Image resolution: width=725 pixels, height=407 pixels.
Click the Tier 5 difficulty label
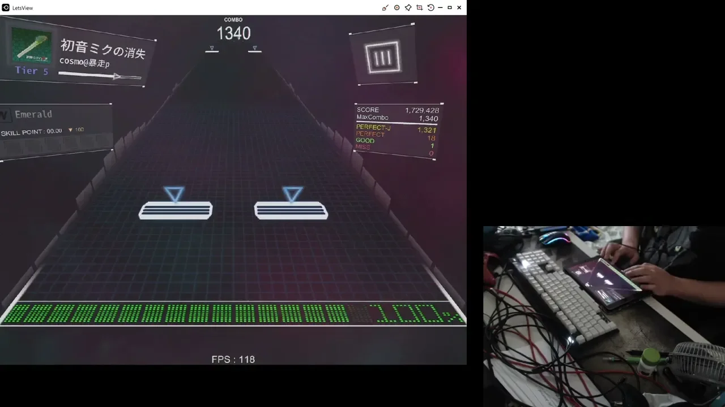(32, 71)
